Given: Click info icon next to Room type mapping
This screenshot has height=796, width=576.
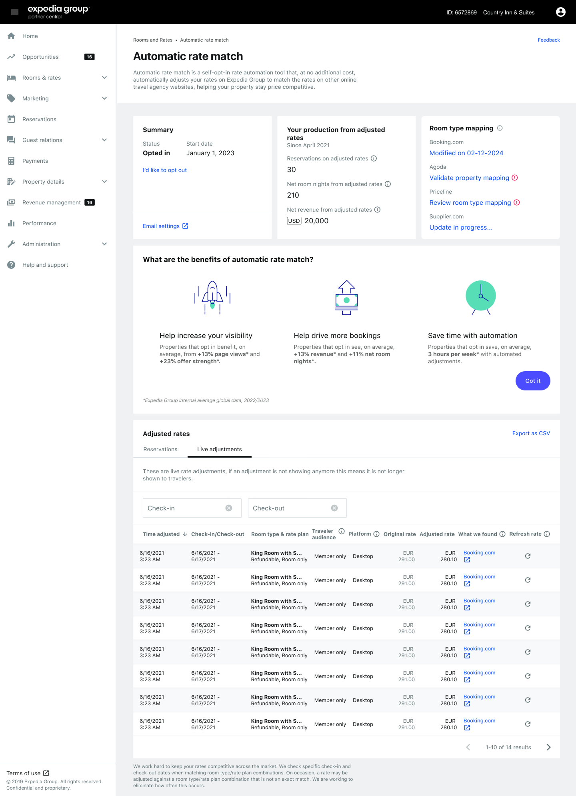Looking at the screenshot, I should 500,128.
